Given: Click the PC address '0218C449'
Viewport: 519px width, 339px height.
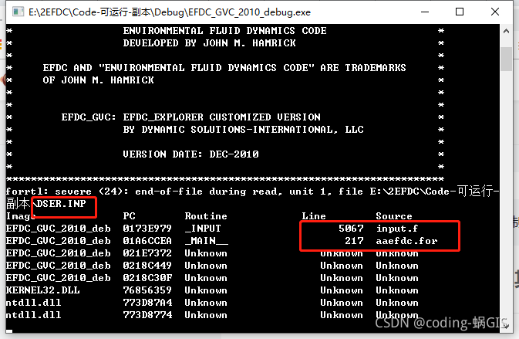Looking at the screenshot, I should (x=147, y=266).
